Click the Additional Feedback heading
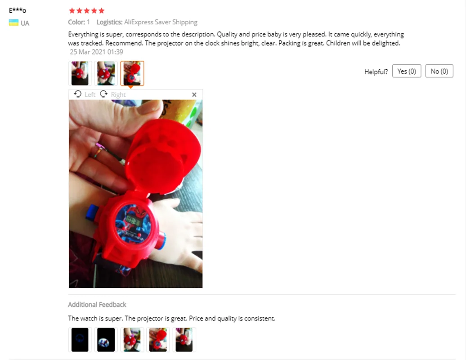Image resolution: width=466 pixels, height=360 pixels. pos(97,304)
